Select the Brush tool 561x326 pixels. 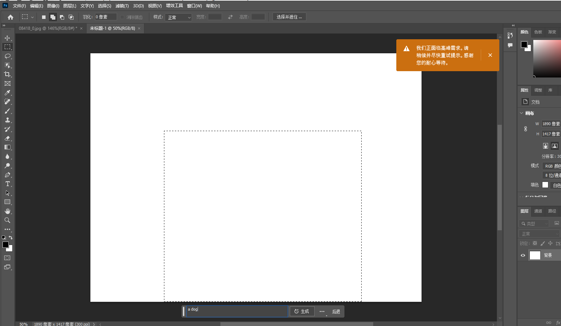[7, 111]
